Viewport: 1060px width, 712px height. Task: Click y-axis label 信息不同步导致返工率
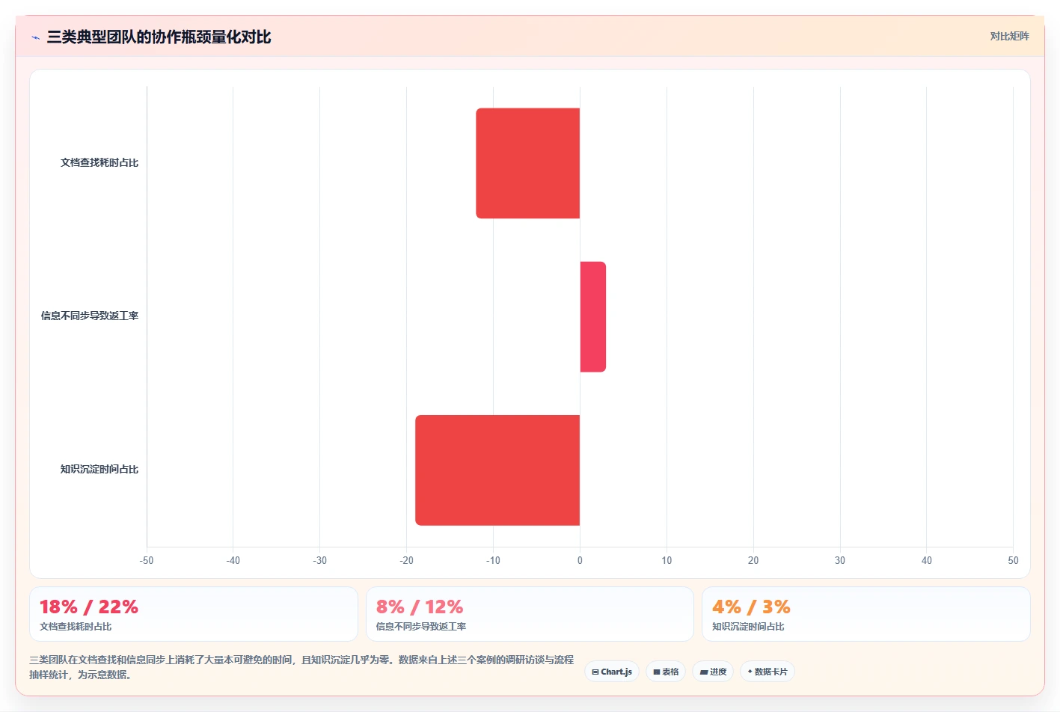point(90,316)
